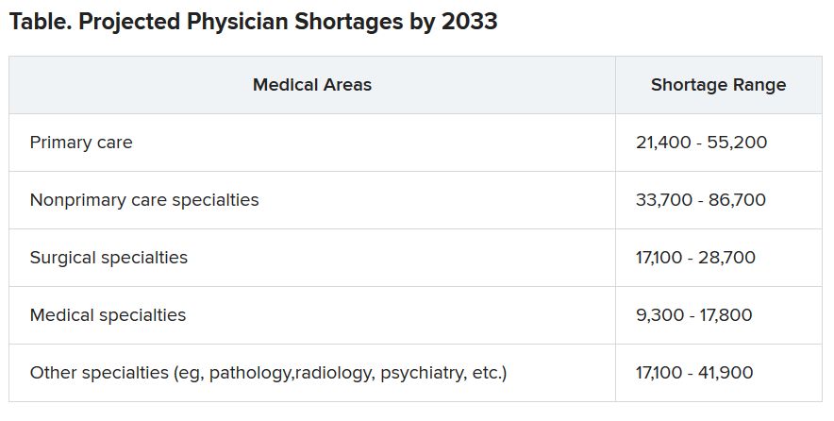The image size is (834, 421).
Task: Click the 21,400 - 55,200 shortage cell
Action: pyautogui.click(x=701, y=143)
